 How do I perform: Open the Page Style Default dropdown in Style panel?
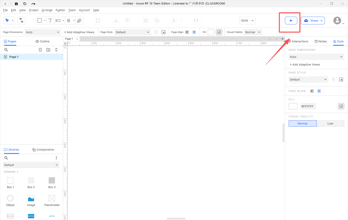(x=308, y=79)
